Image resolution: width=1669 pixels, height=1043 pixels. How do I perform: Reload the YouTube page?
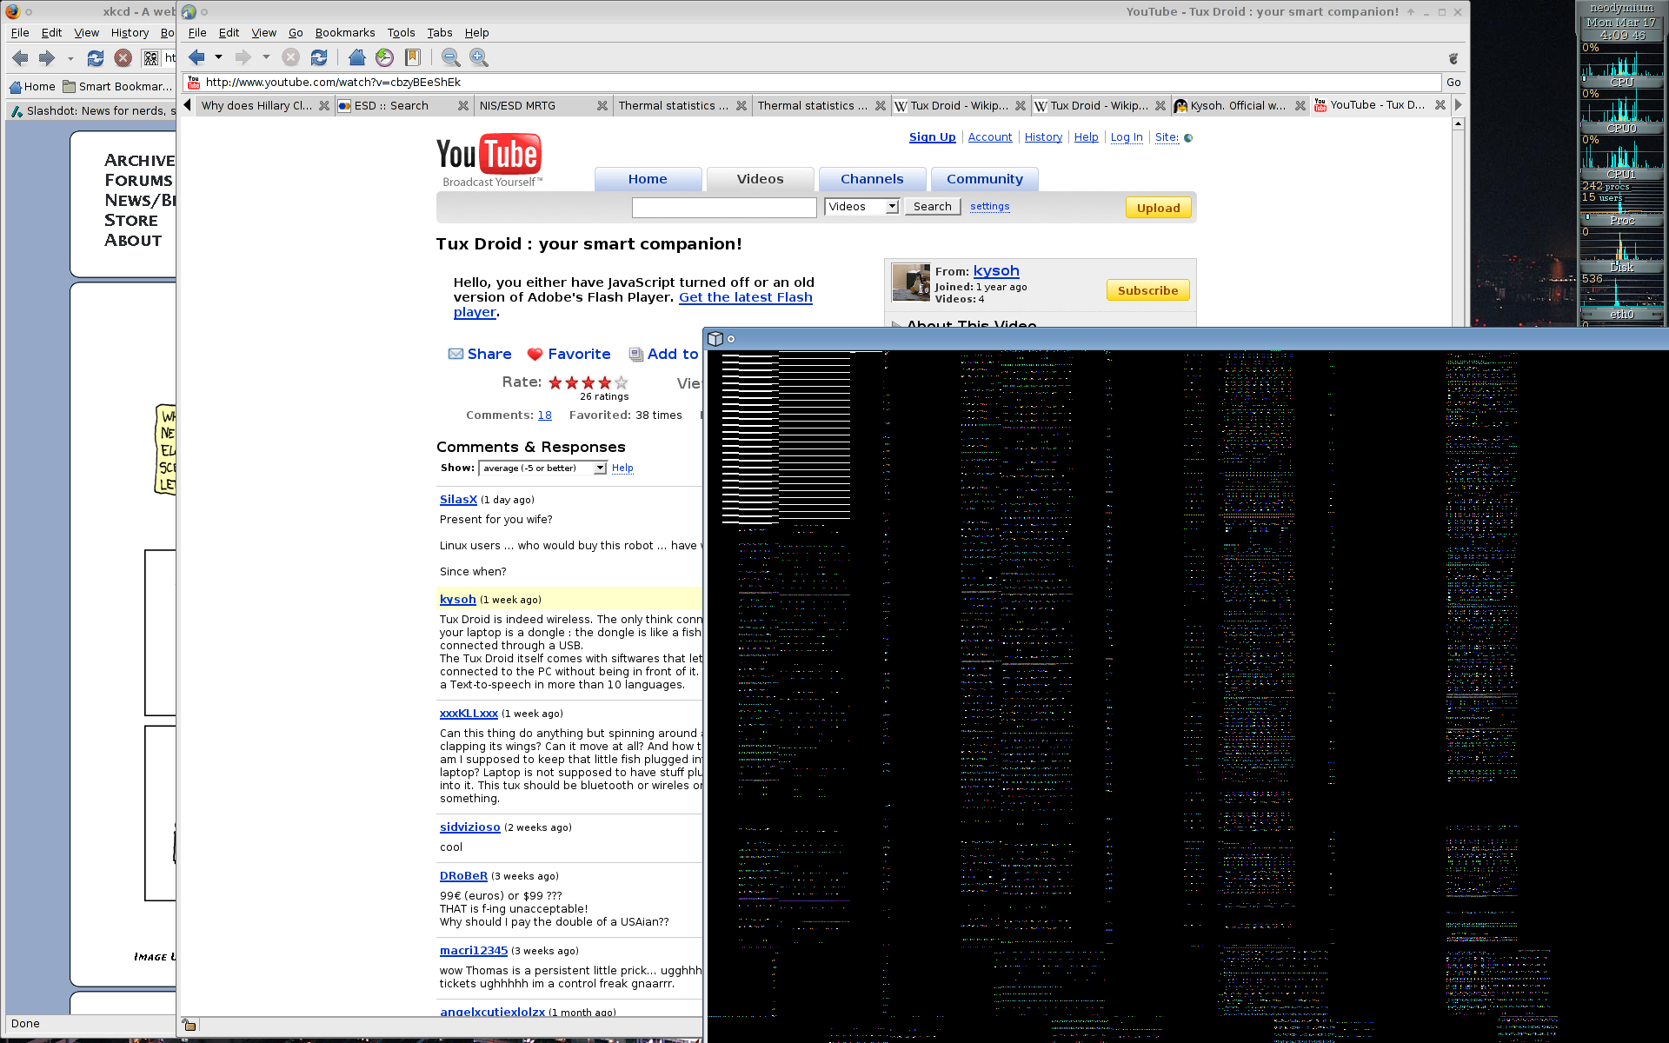click(x=319, y=57)
